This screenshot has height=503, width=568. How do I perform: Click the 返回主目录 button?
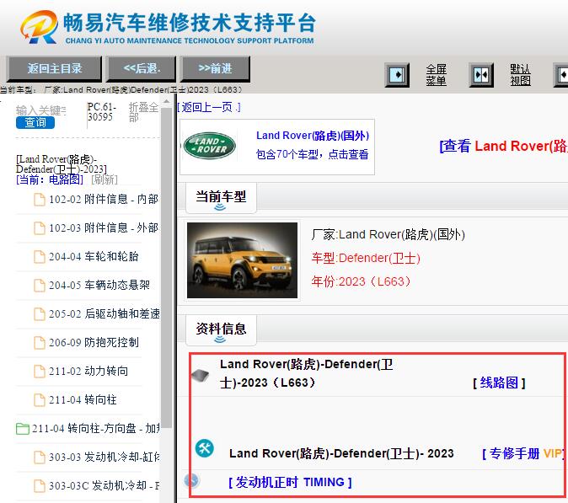click(x=54, y=68)
